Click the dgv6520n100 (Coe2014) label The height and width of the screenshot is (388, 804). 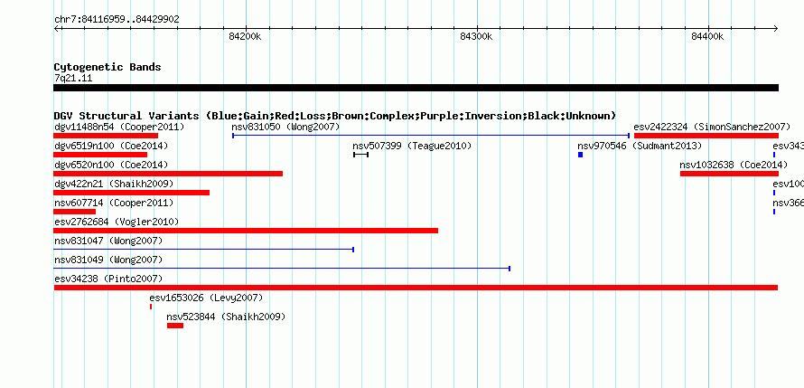point(111,165)
